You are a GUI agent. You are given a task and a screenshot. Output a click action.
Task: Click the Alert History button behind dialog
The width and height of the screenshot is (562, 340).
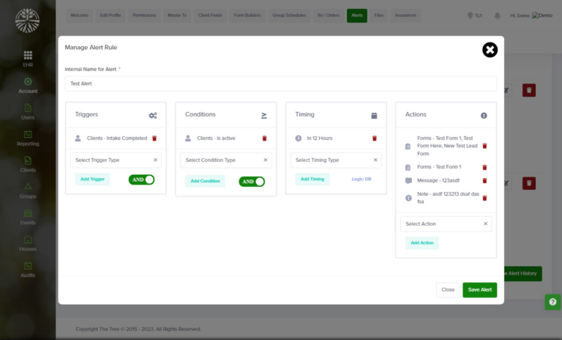523,273
